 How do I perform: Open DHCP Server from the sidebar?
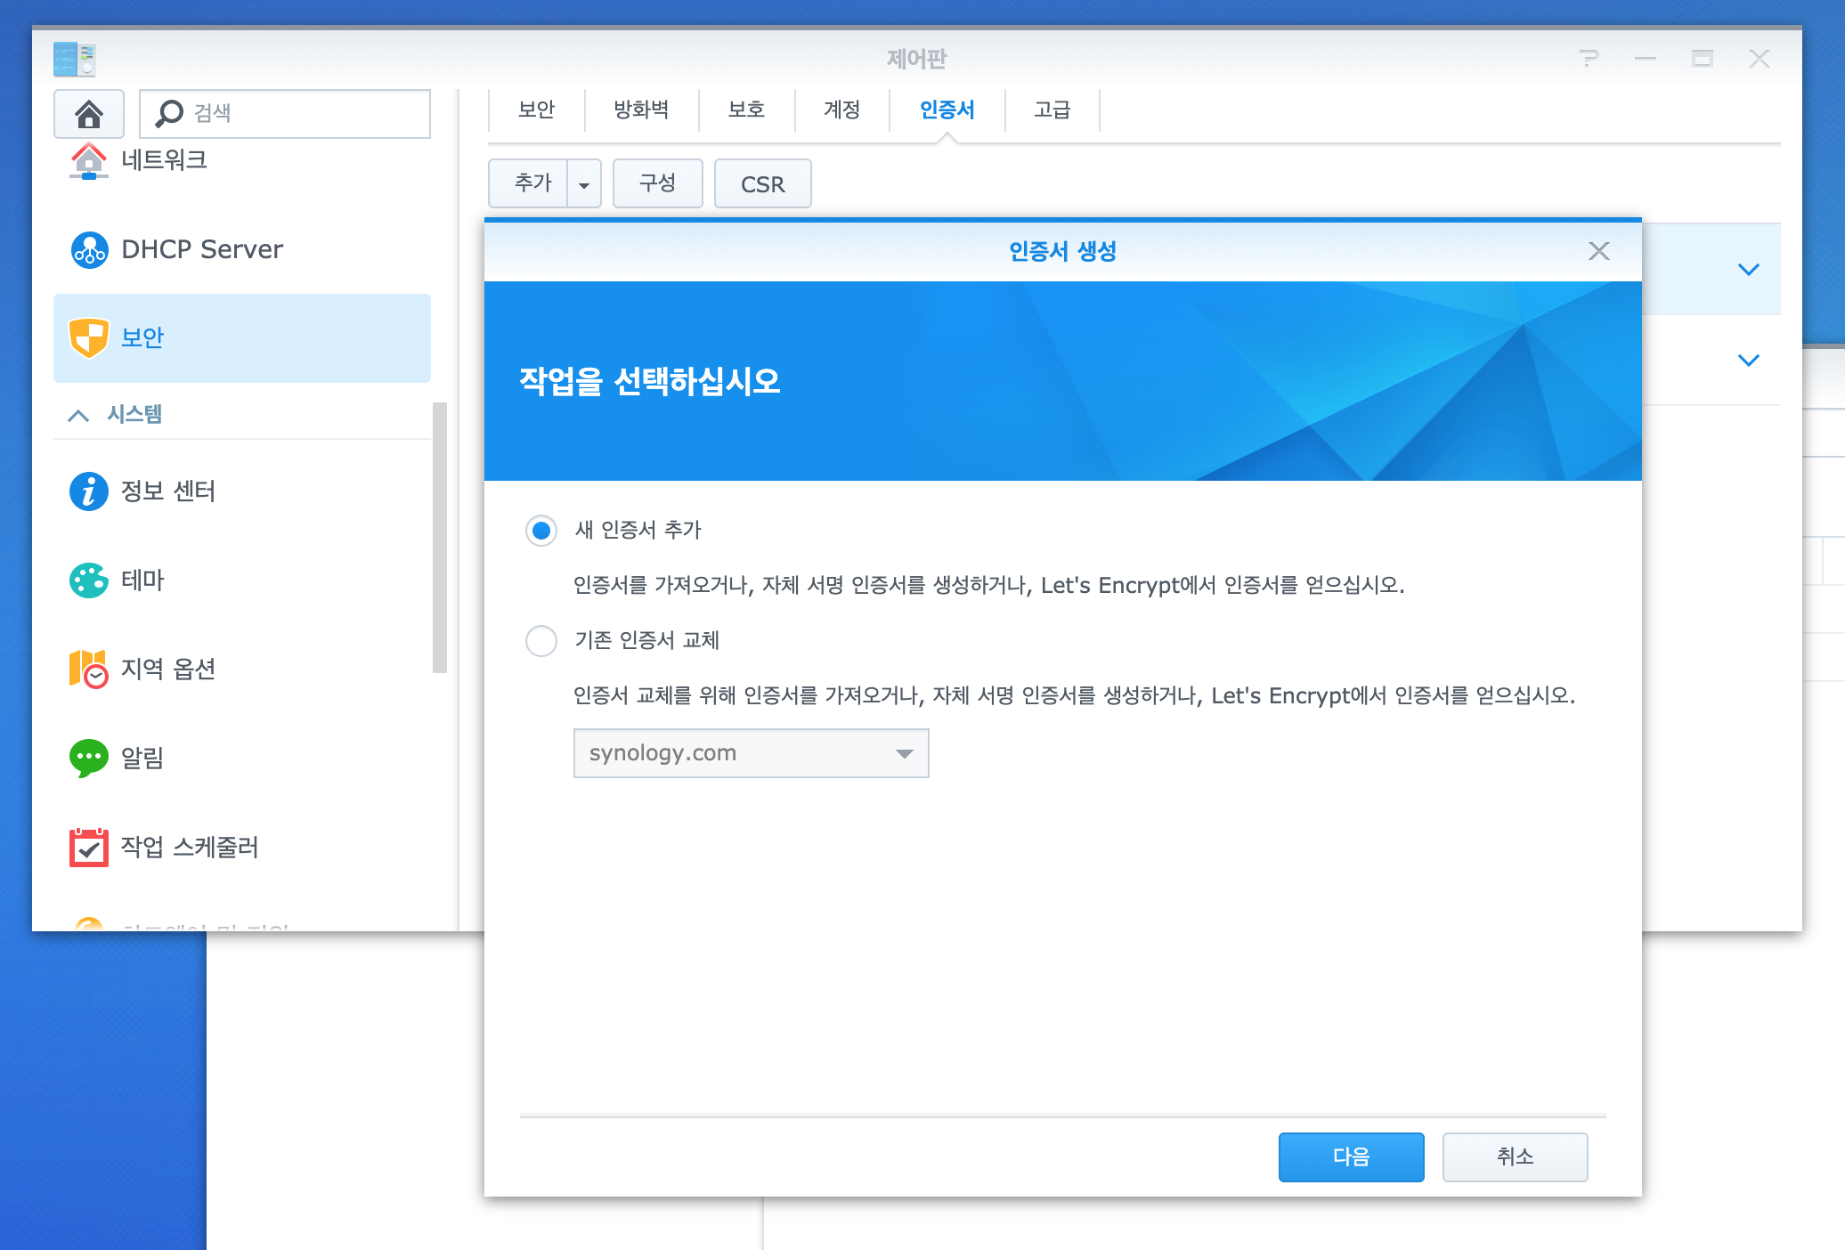[89, 249]
